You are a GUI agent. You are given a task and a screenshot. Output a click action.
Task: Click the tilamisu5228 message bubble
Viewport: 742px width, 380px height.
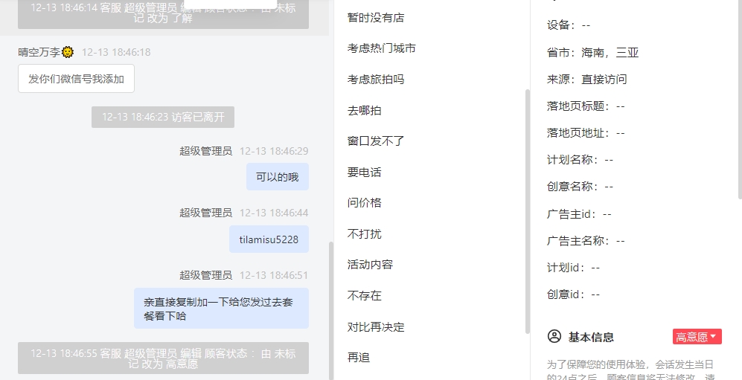[269, 239]
